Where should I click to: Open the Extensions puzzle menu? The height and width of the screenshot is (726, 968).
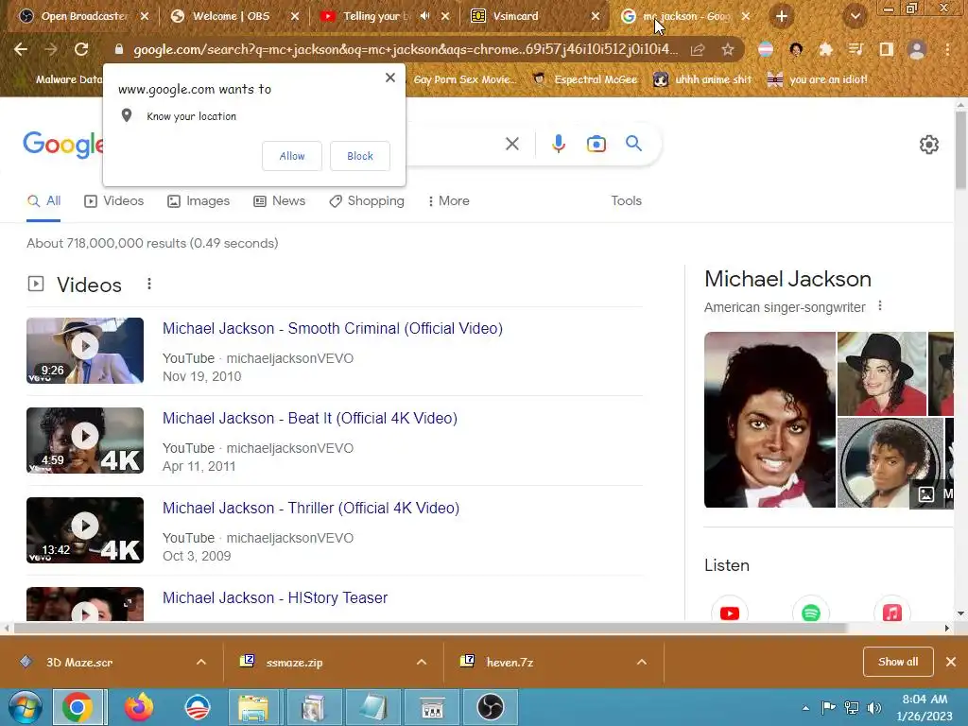coord(825,49)
